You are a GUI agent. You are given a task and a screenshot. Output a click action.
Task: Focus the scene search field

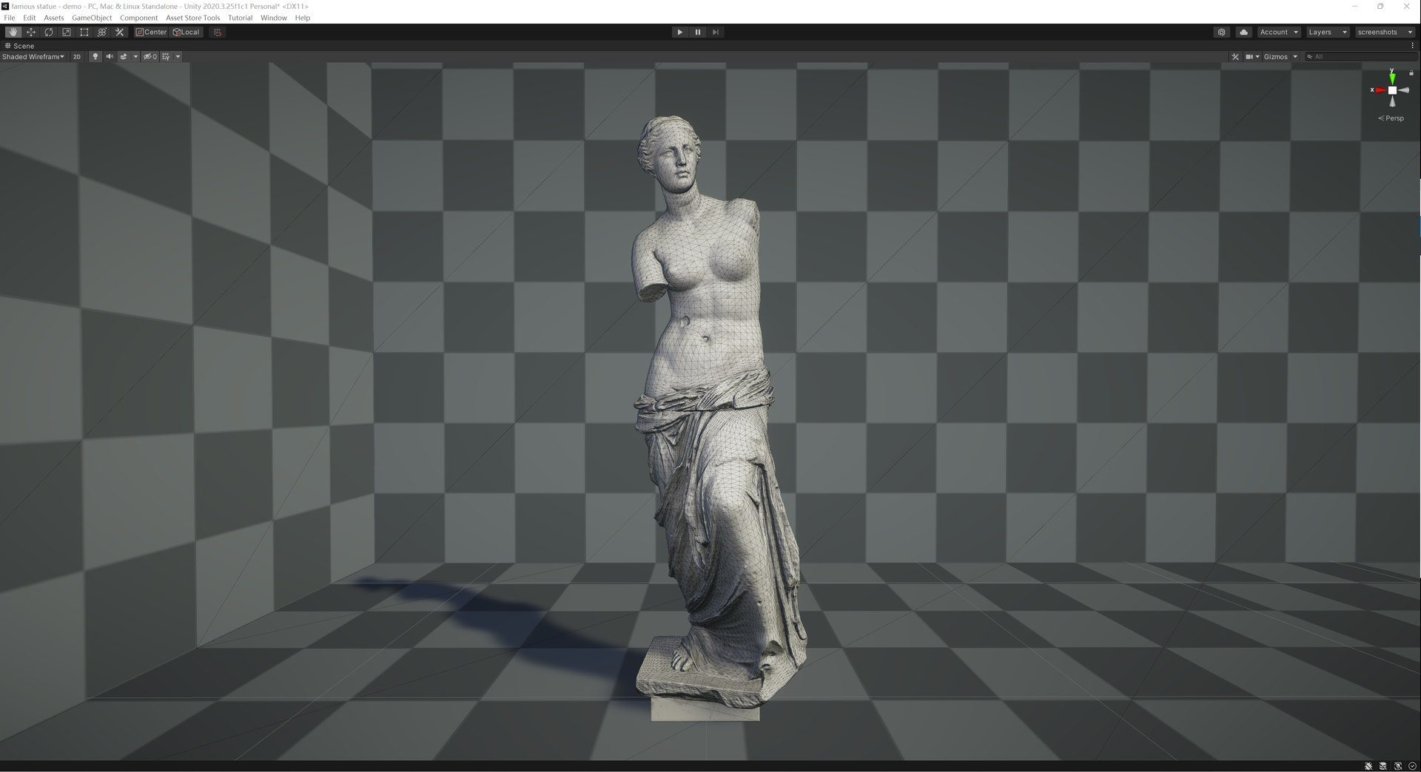(1360, 56)
